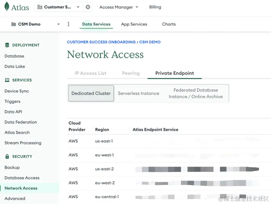Select the us-east-2 region cell
The image size is (271, 204).
click(104, 169)
